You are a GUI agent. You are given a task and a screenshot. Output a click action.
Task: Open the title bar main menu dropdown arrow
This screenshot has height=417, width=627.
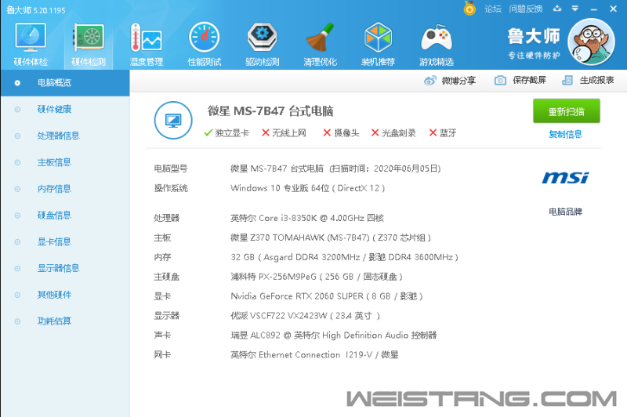click(x=575, y=9)
